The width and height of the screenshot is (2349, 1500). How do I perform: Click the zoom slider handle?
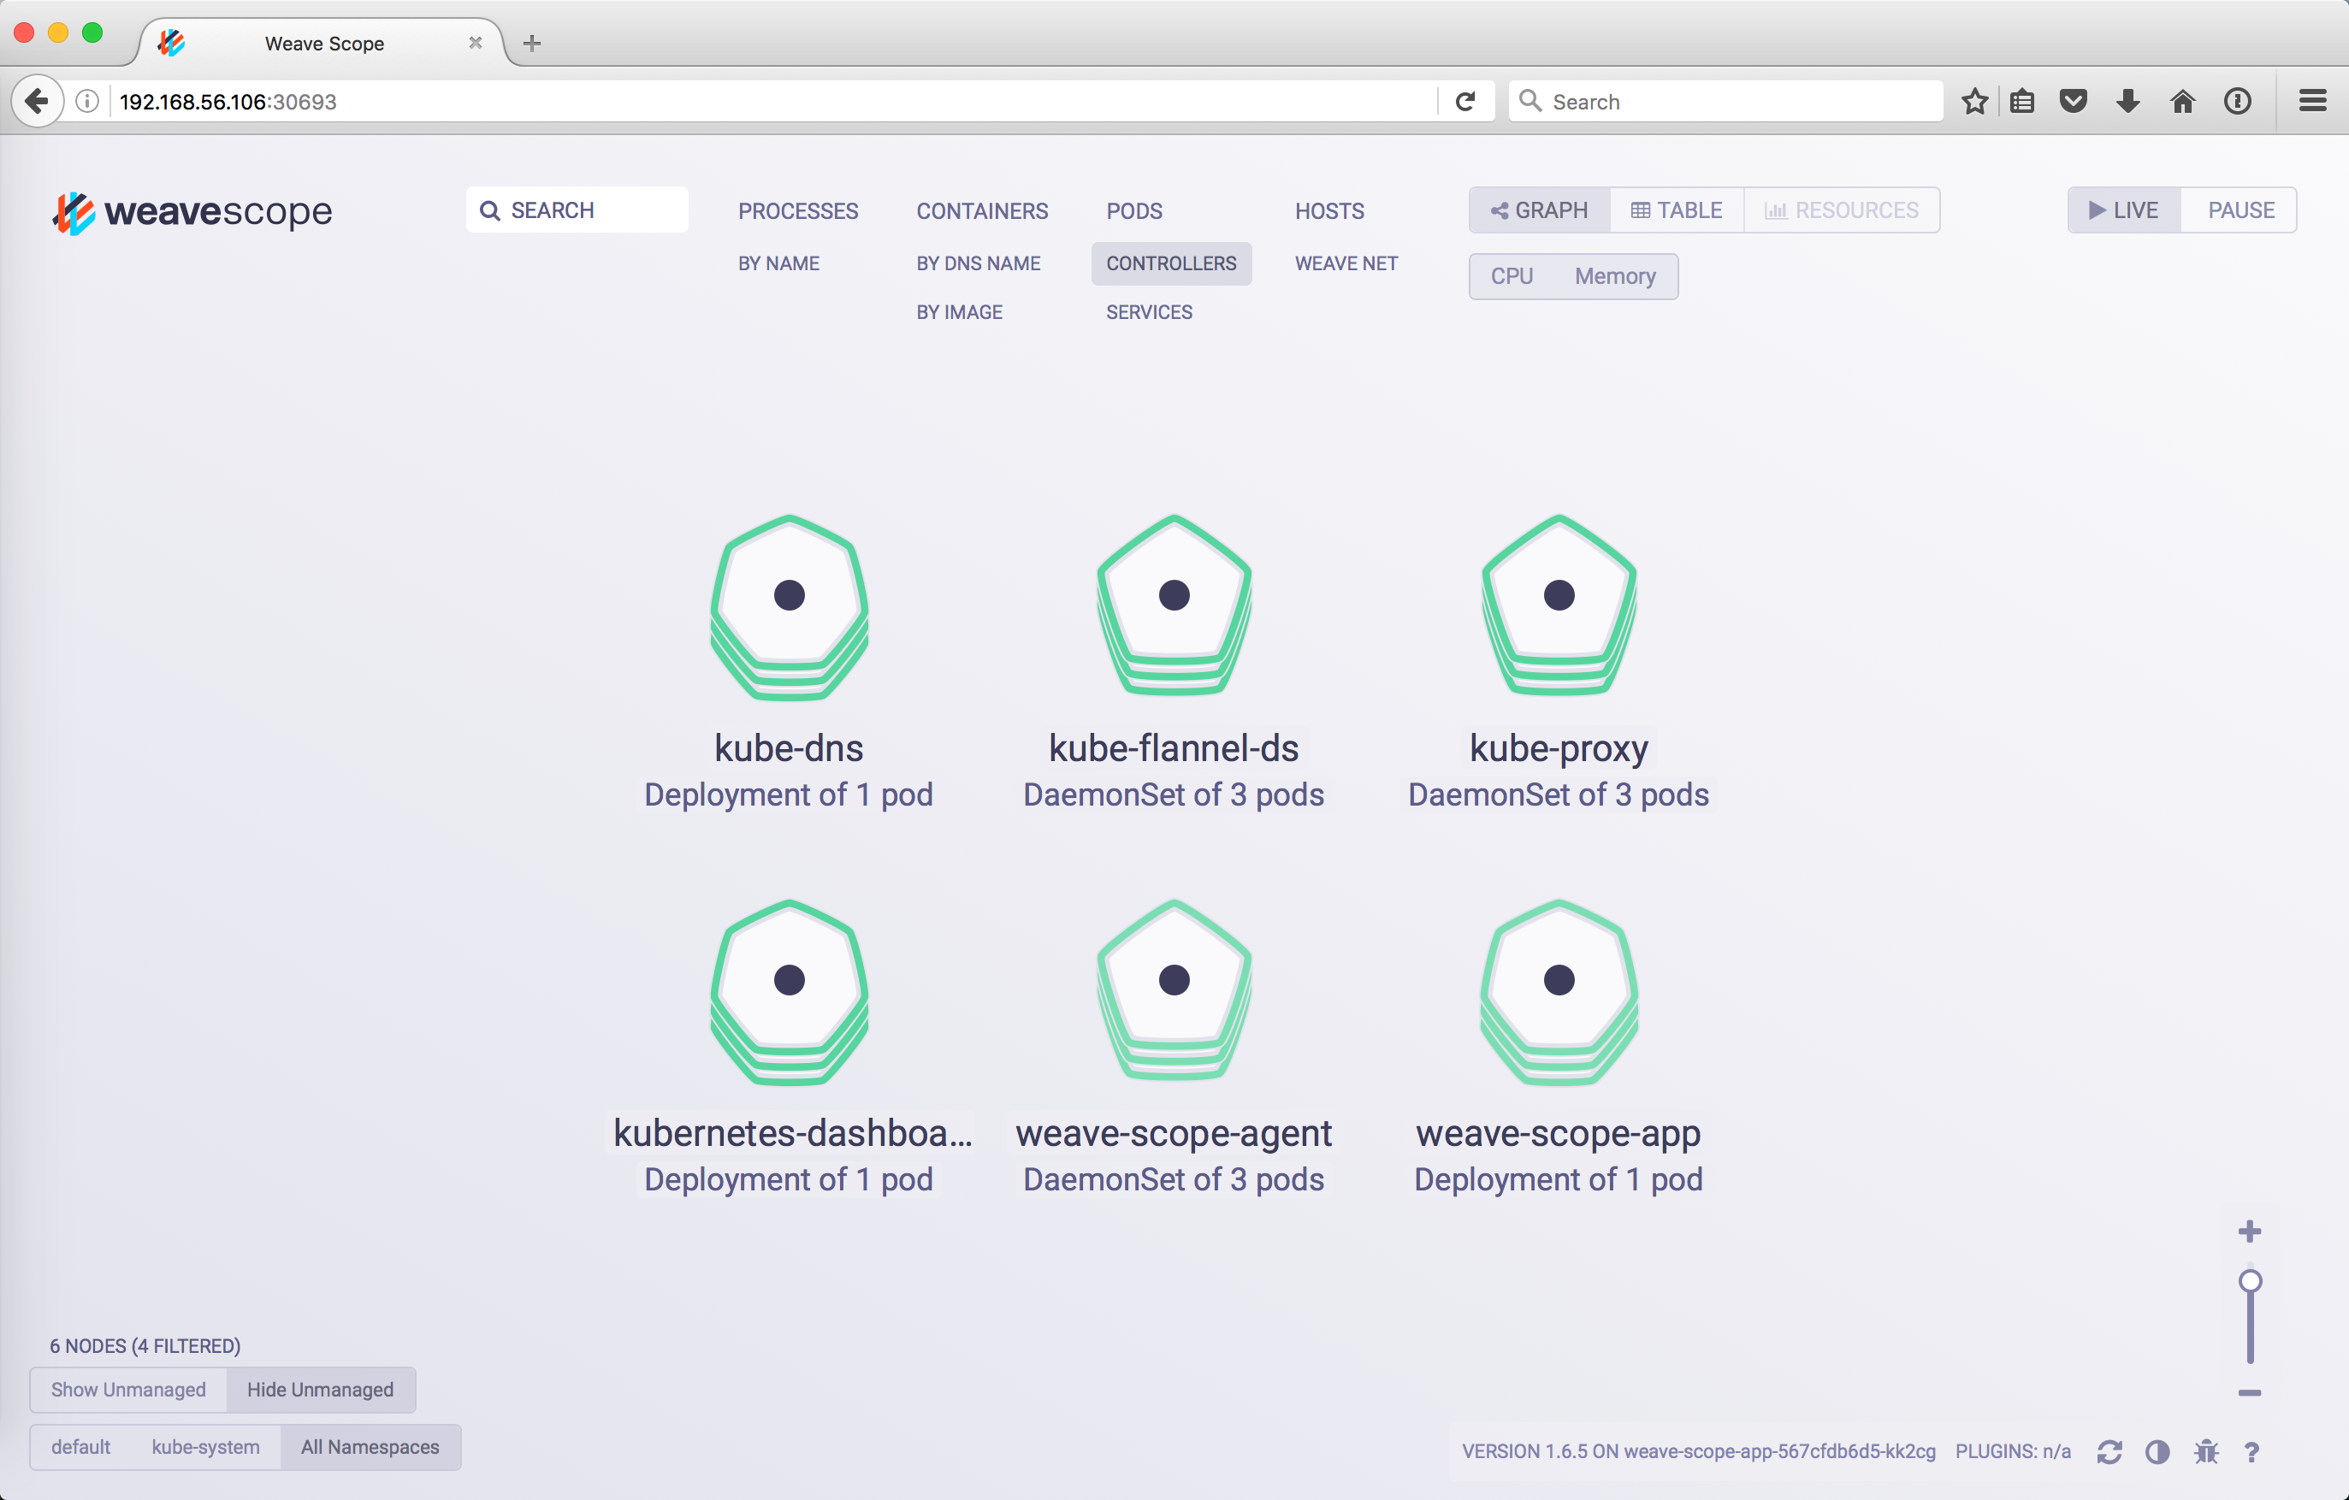click(x=2250, y=1282)
